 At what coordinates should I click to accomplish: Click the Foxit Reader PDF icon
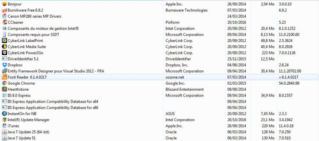(4, 77)
